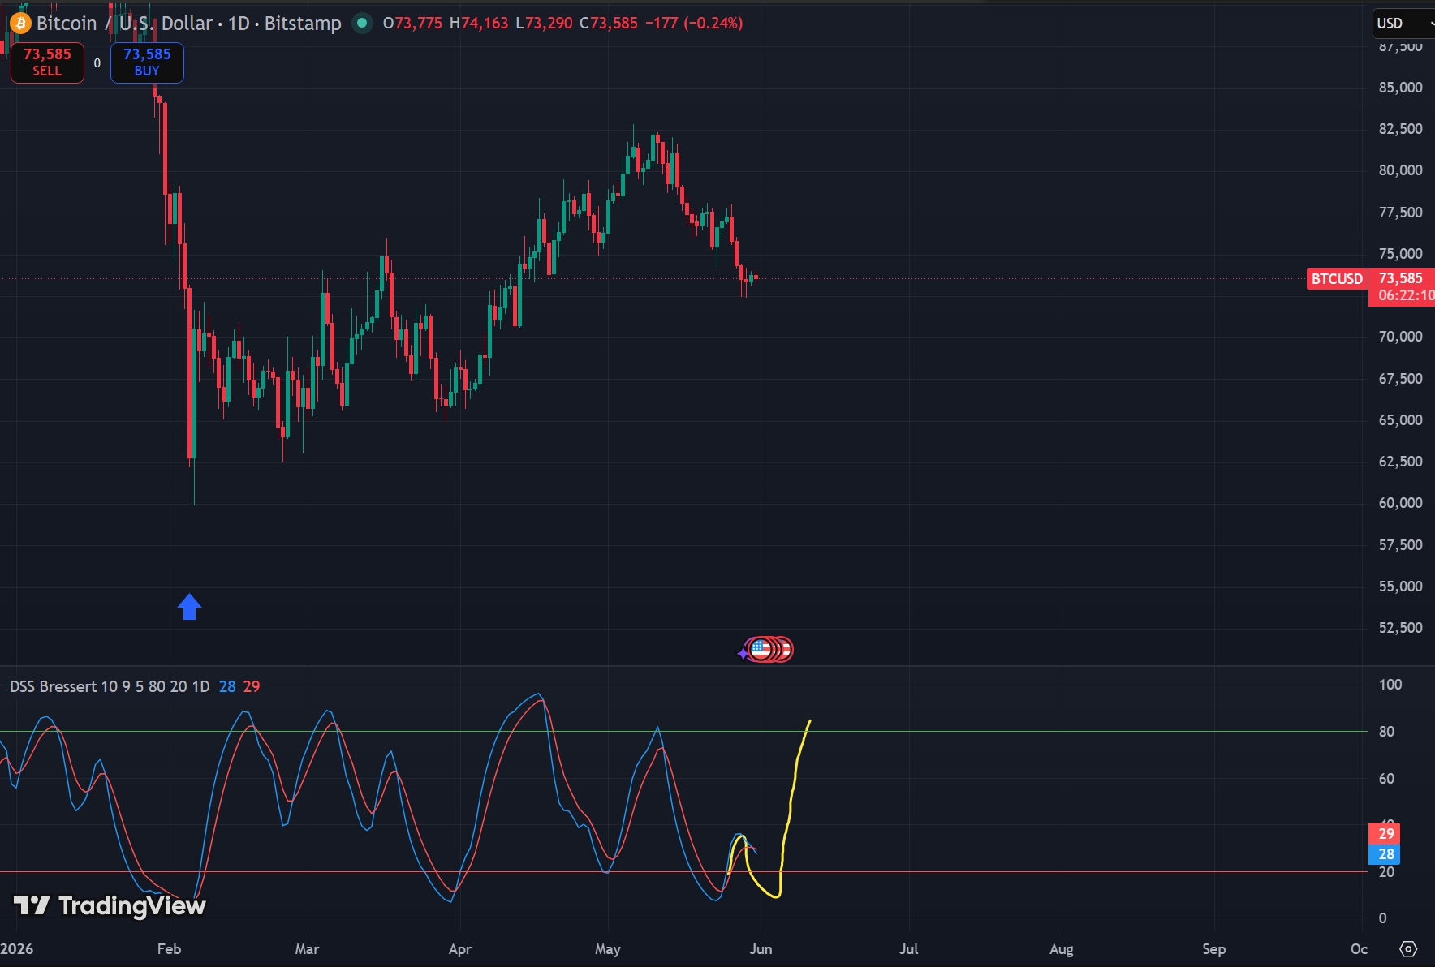This screenshot has width=1435, height=967.
Task: Click the low value L73,290
Action: tap(544, 23)
